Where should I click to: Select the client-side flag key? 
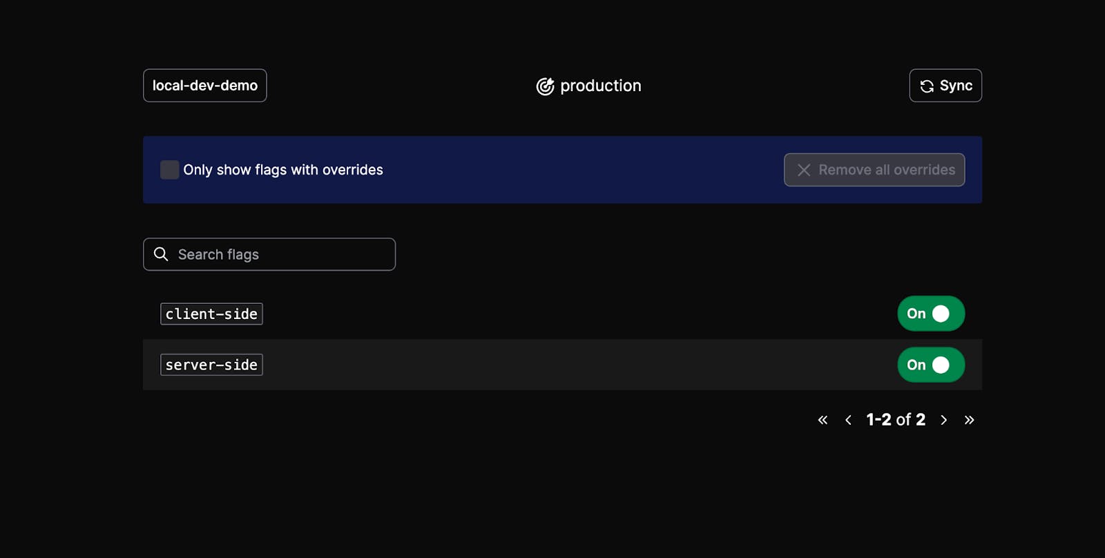pos(211,314)
